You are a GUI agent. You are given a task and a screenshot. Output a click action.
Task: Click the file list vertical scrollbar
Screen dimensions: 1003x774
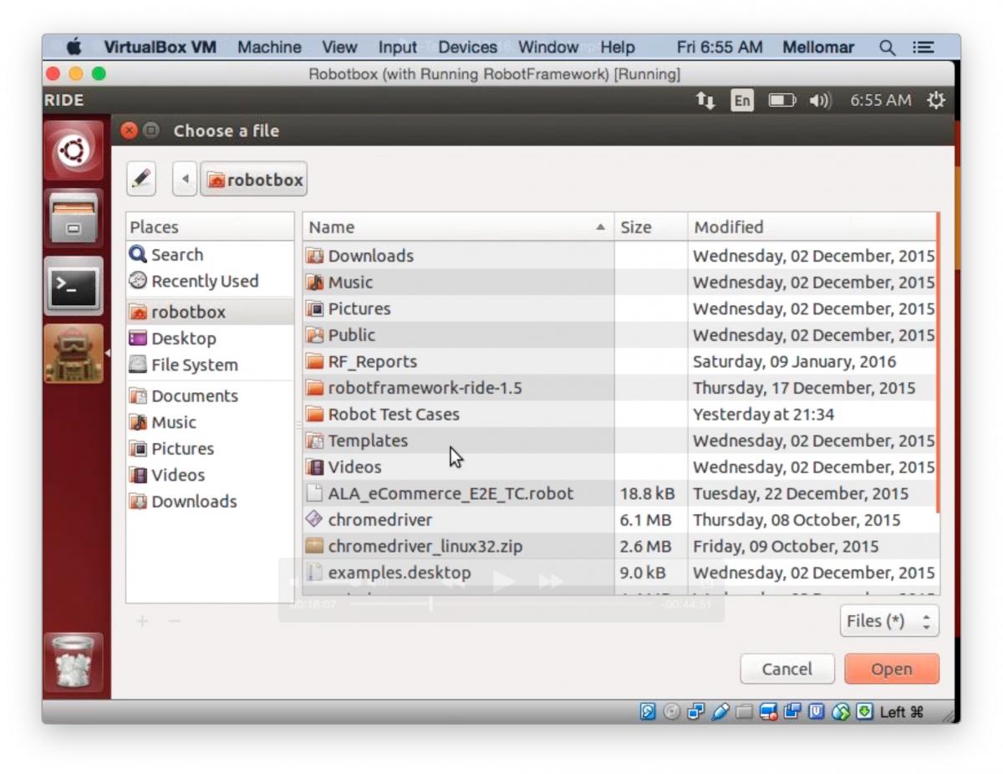point(938,362)
